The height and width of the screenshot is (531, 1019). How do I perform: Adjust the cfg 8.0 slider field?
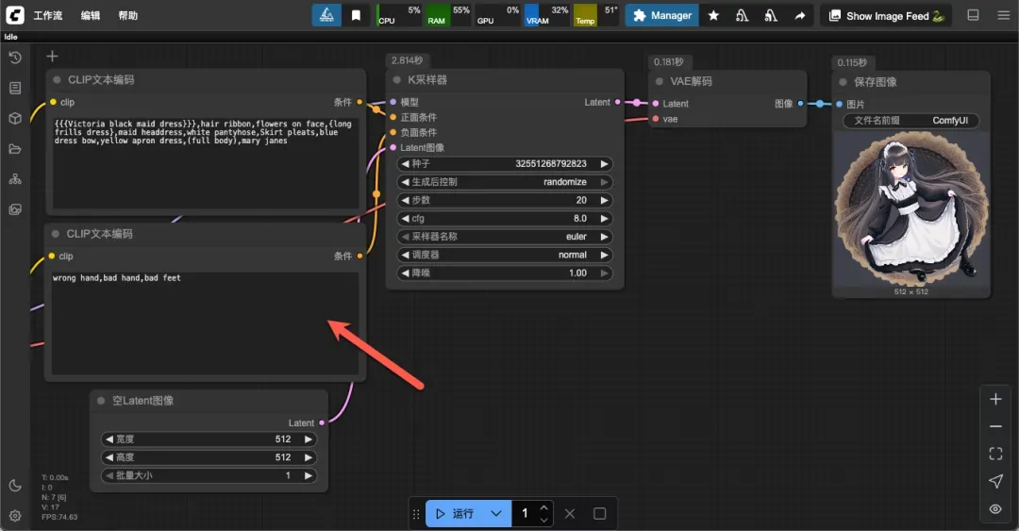click(505, 219)
